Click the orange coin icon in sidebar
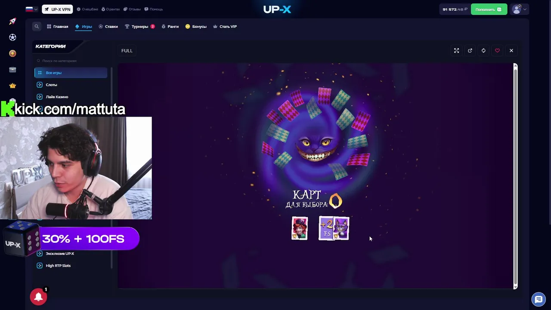The image size is (551, 310). pos(12,53)
